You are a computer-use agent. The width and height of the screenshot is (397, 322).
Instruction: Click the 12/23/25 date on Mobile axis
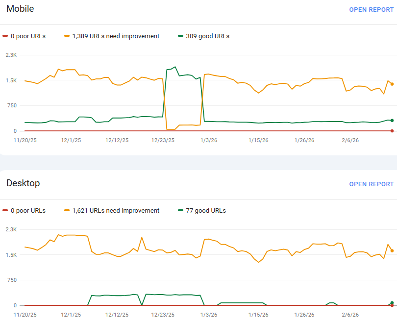click(163, 140)
